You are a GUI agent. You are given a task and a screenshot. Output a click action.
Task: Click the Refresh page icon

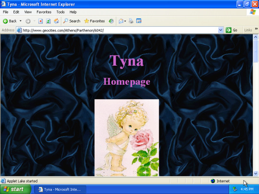coord(48,21)
